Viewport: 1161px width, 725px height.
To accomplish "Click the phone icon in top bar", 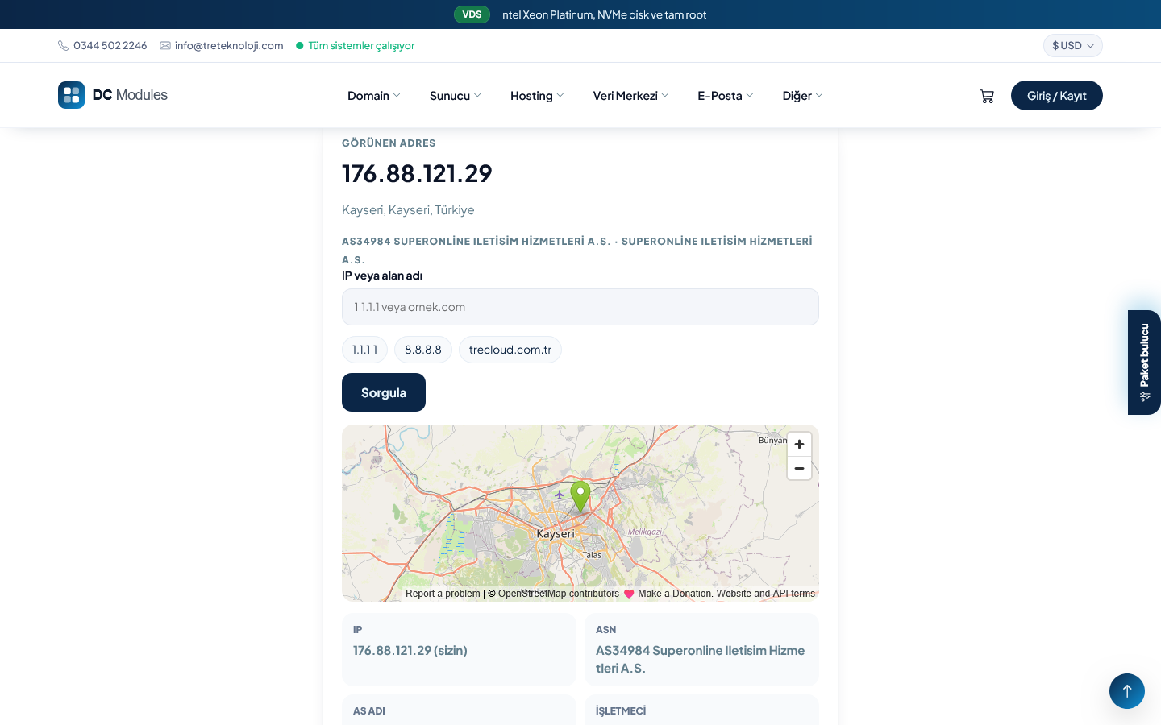I will point(63,46).
